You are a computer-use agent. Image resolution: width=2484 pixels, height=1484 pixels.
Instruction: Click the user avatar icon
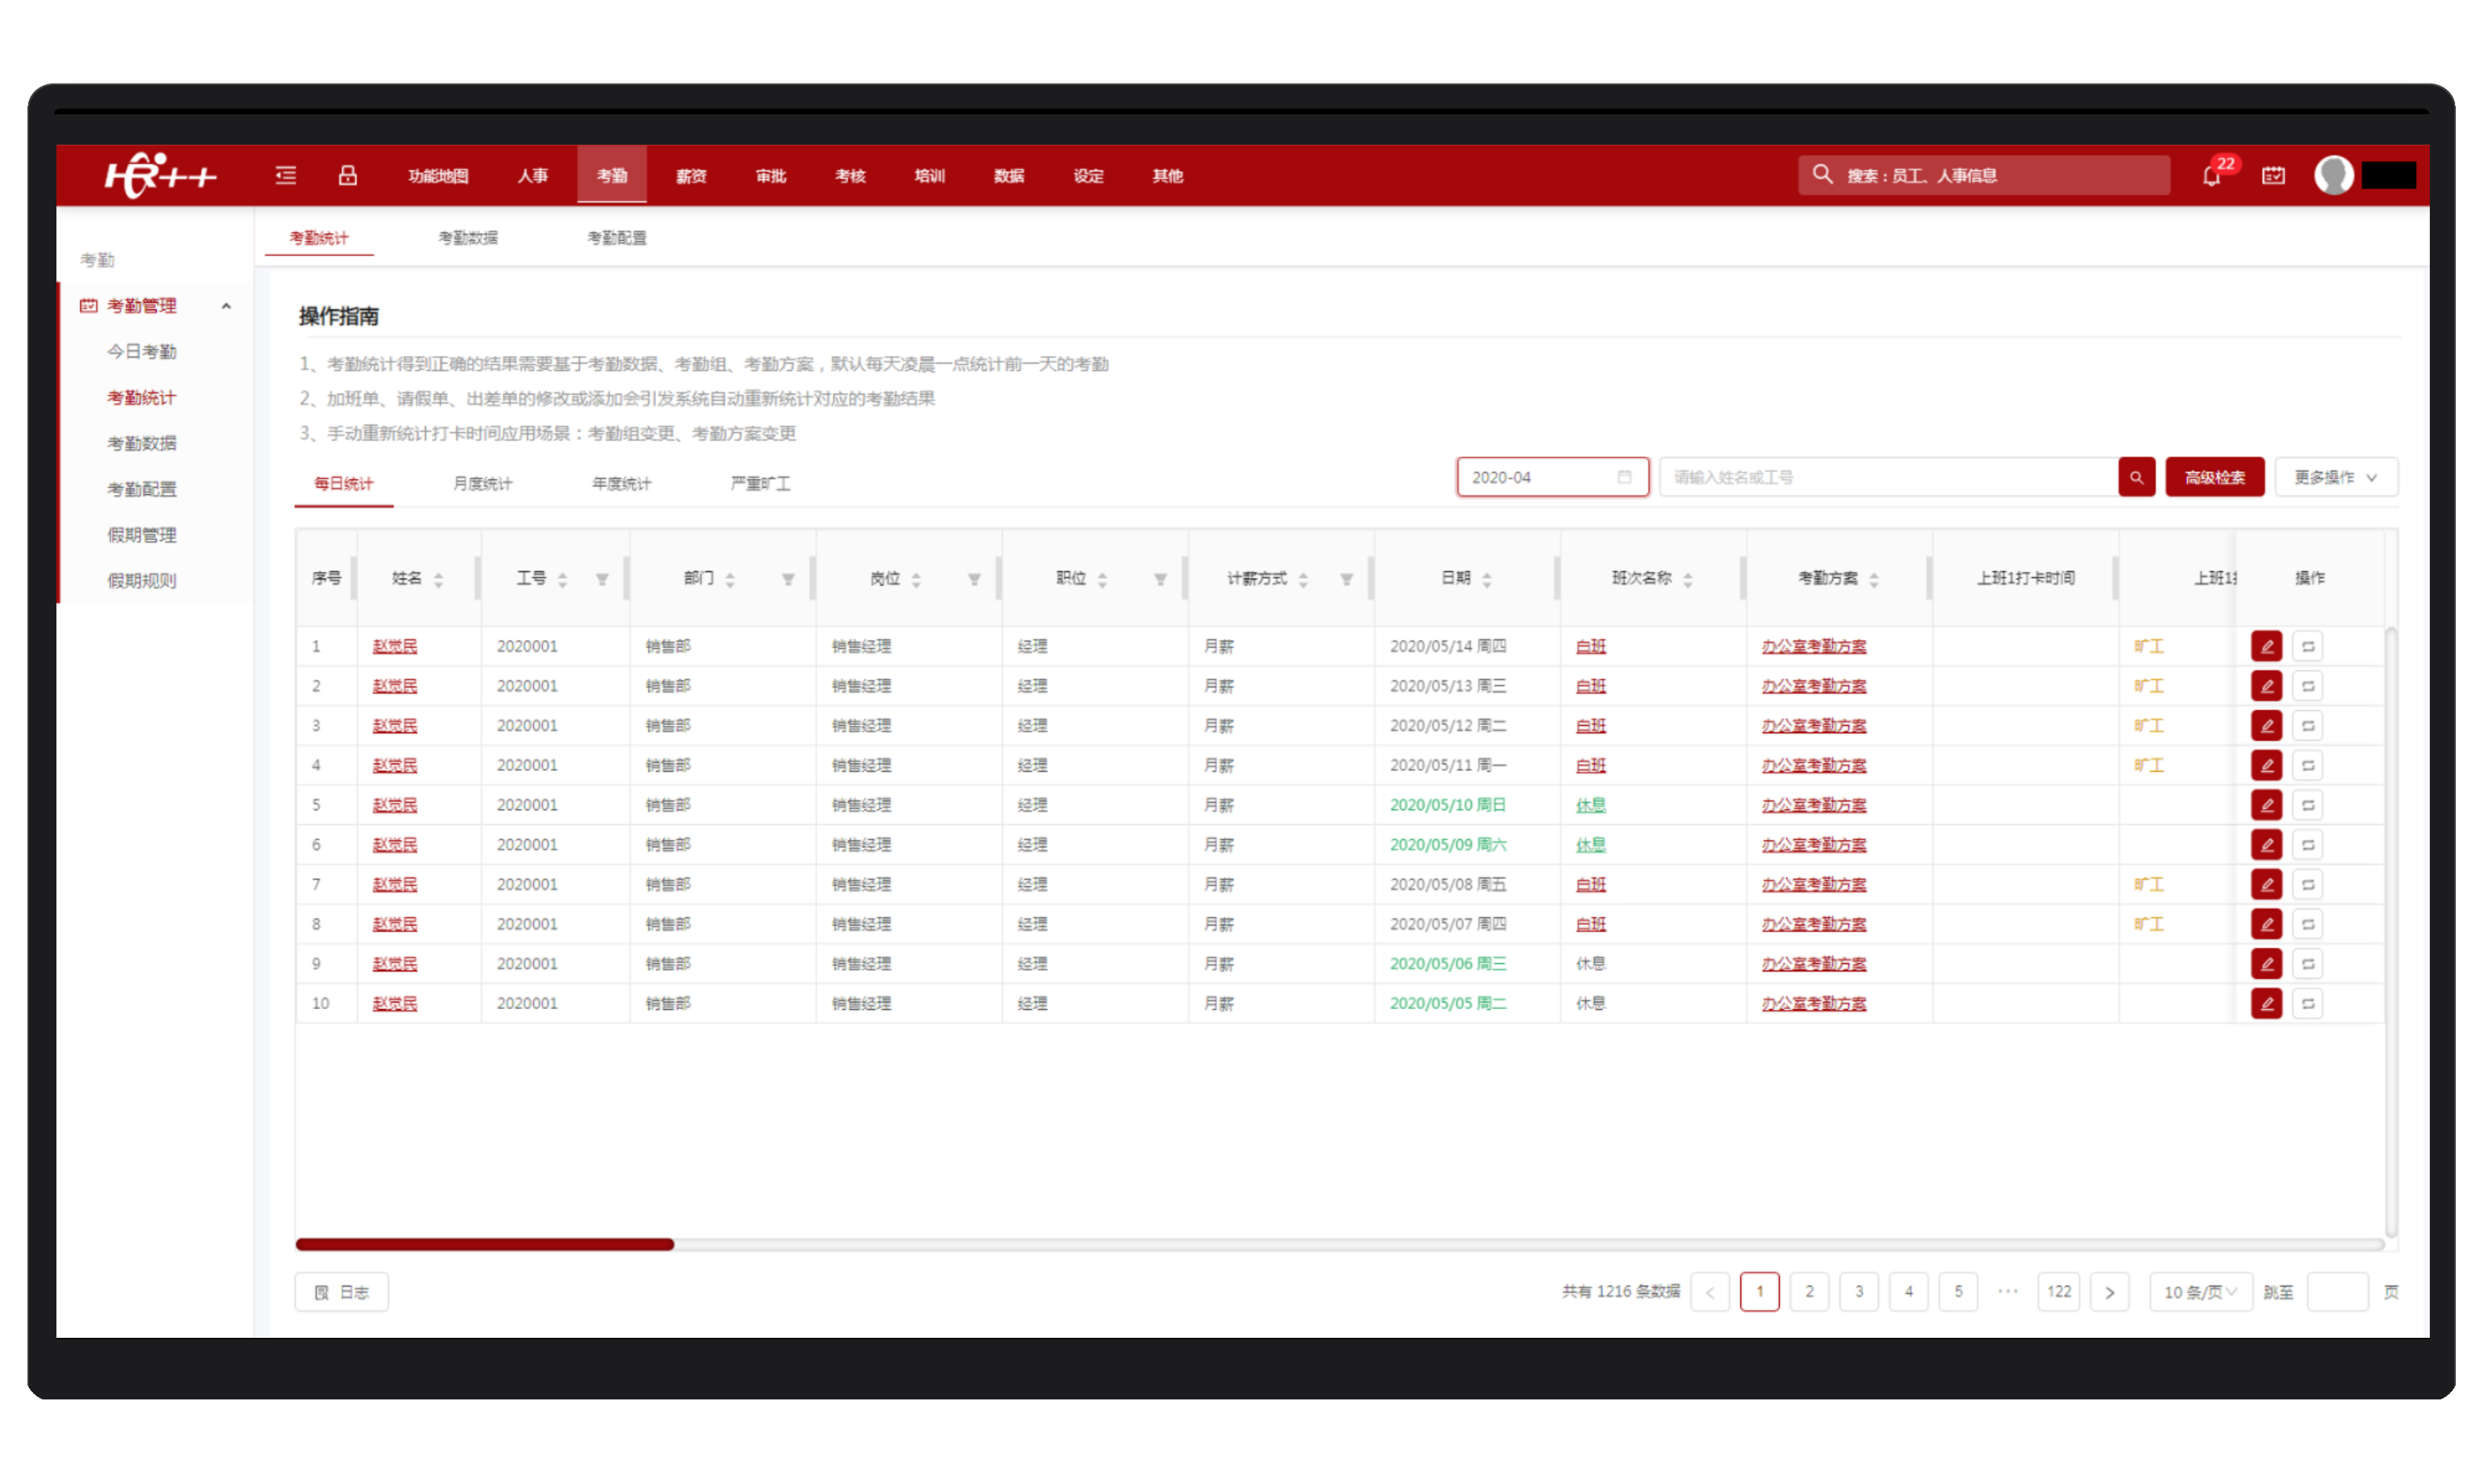2334,176
